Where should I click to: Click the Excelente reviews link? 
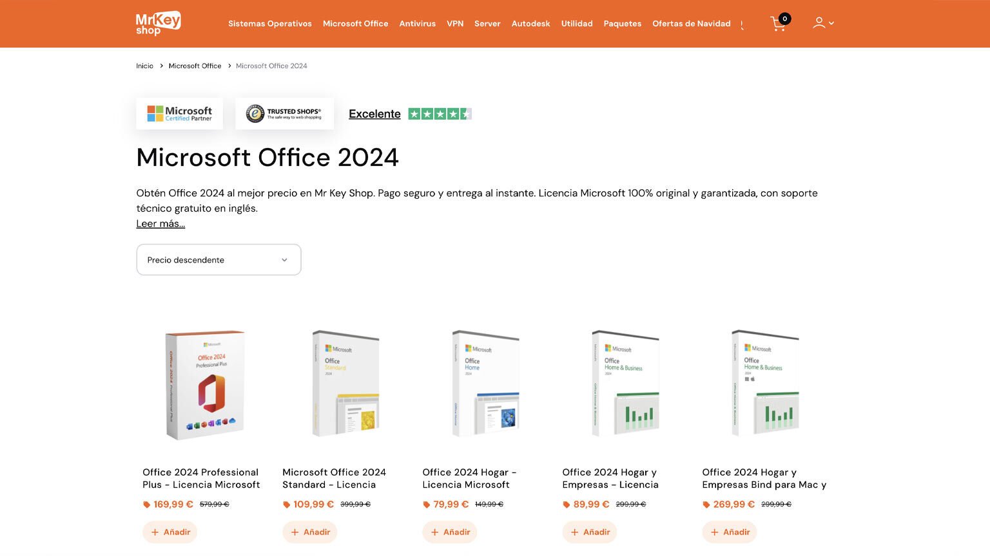pyautogui.click(x=374, y=113)
